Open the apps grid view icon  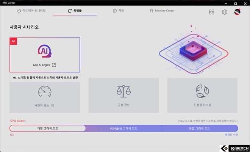pos(211,12)
